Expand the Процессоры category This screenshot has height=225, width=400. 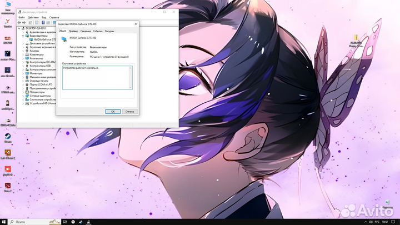click(x=23, y=92)
